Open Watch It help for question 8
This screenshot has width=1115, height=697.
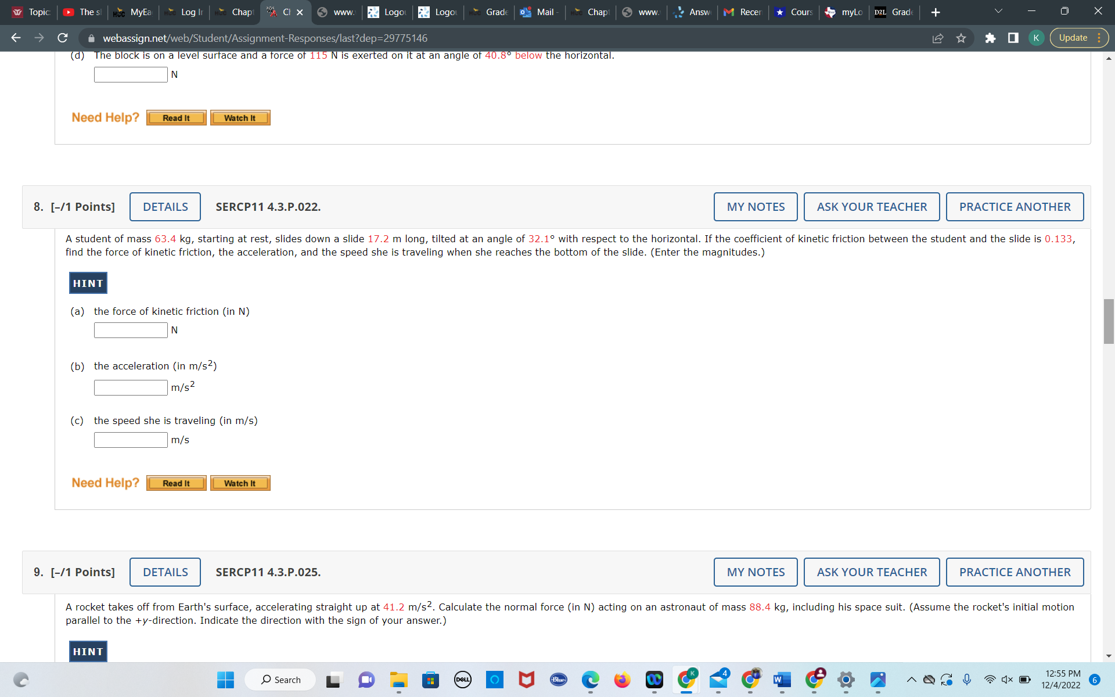240,483
